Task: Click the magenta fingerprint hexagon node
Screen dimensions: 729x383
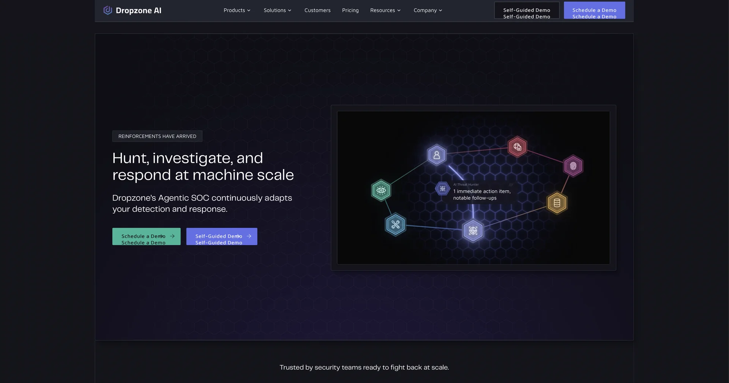Action: click(573, 166)
